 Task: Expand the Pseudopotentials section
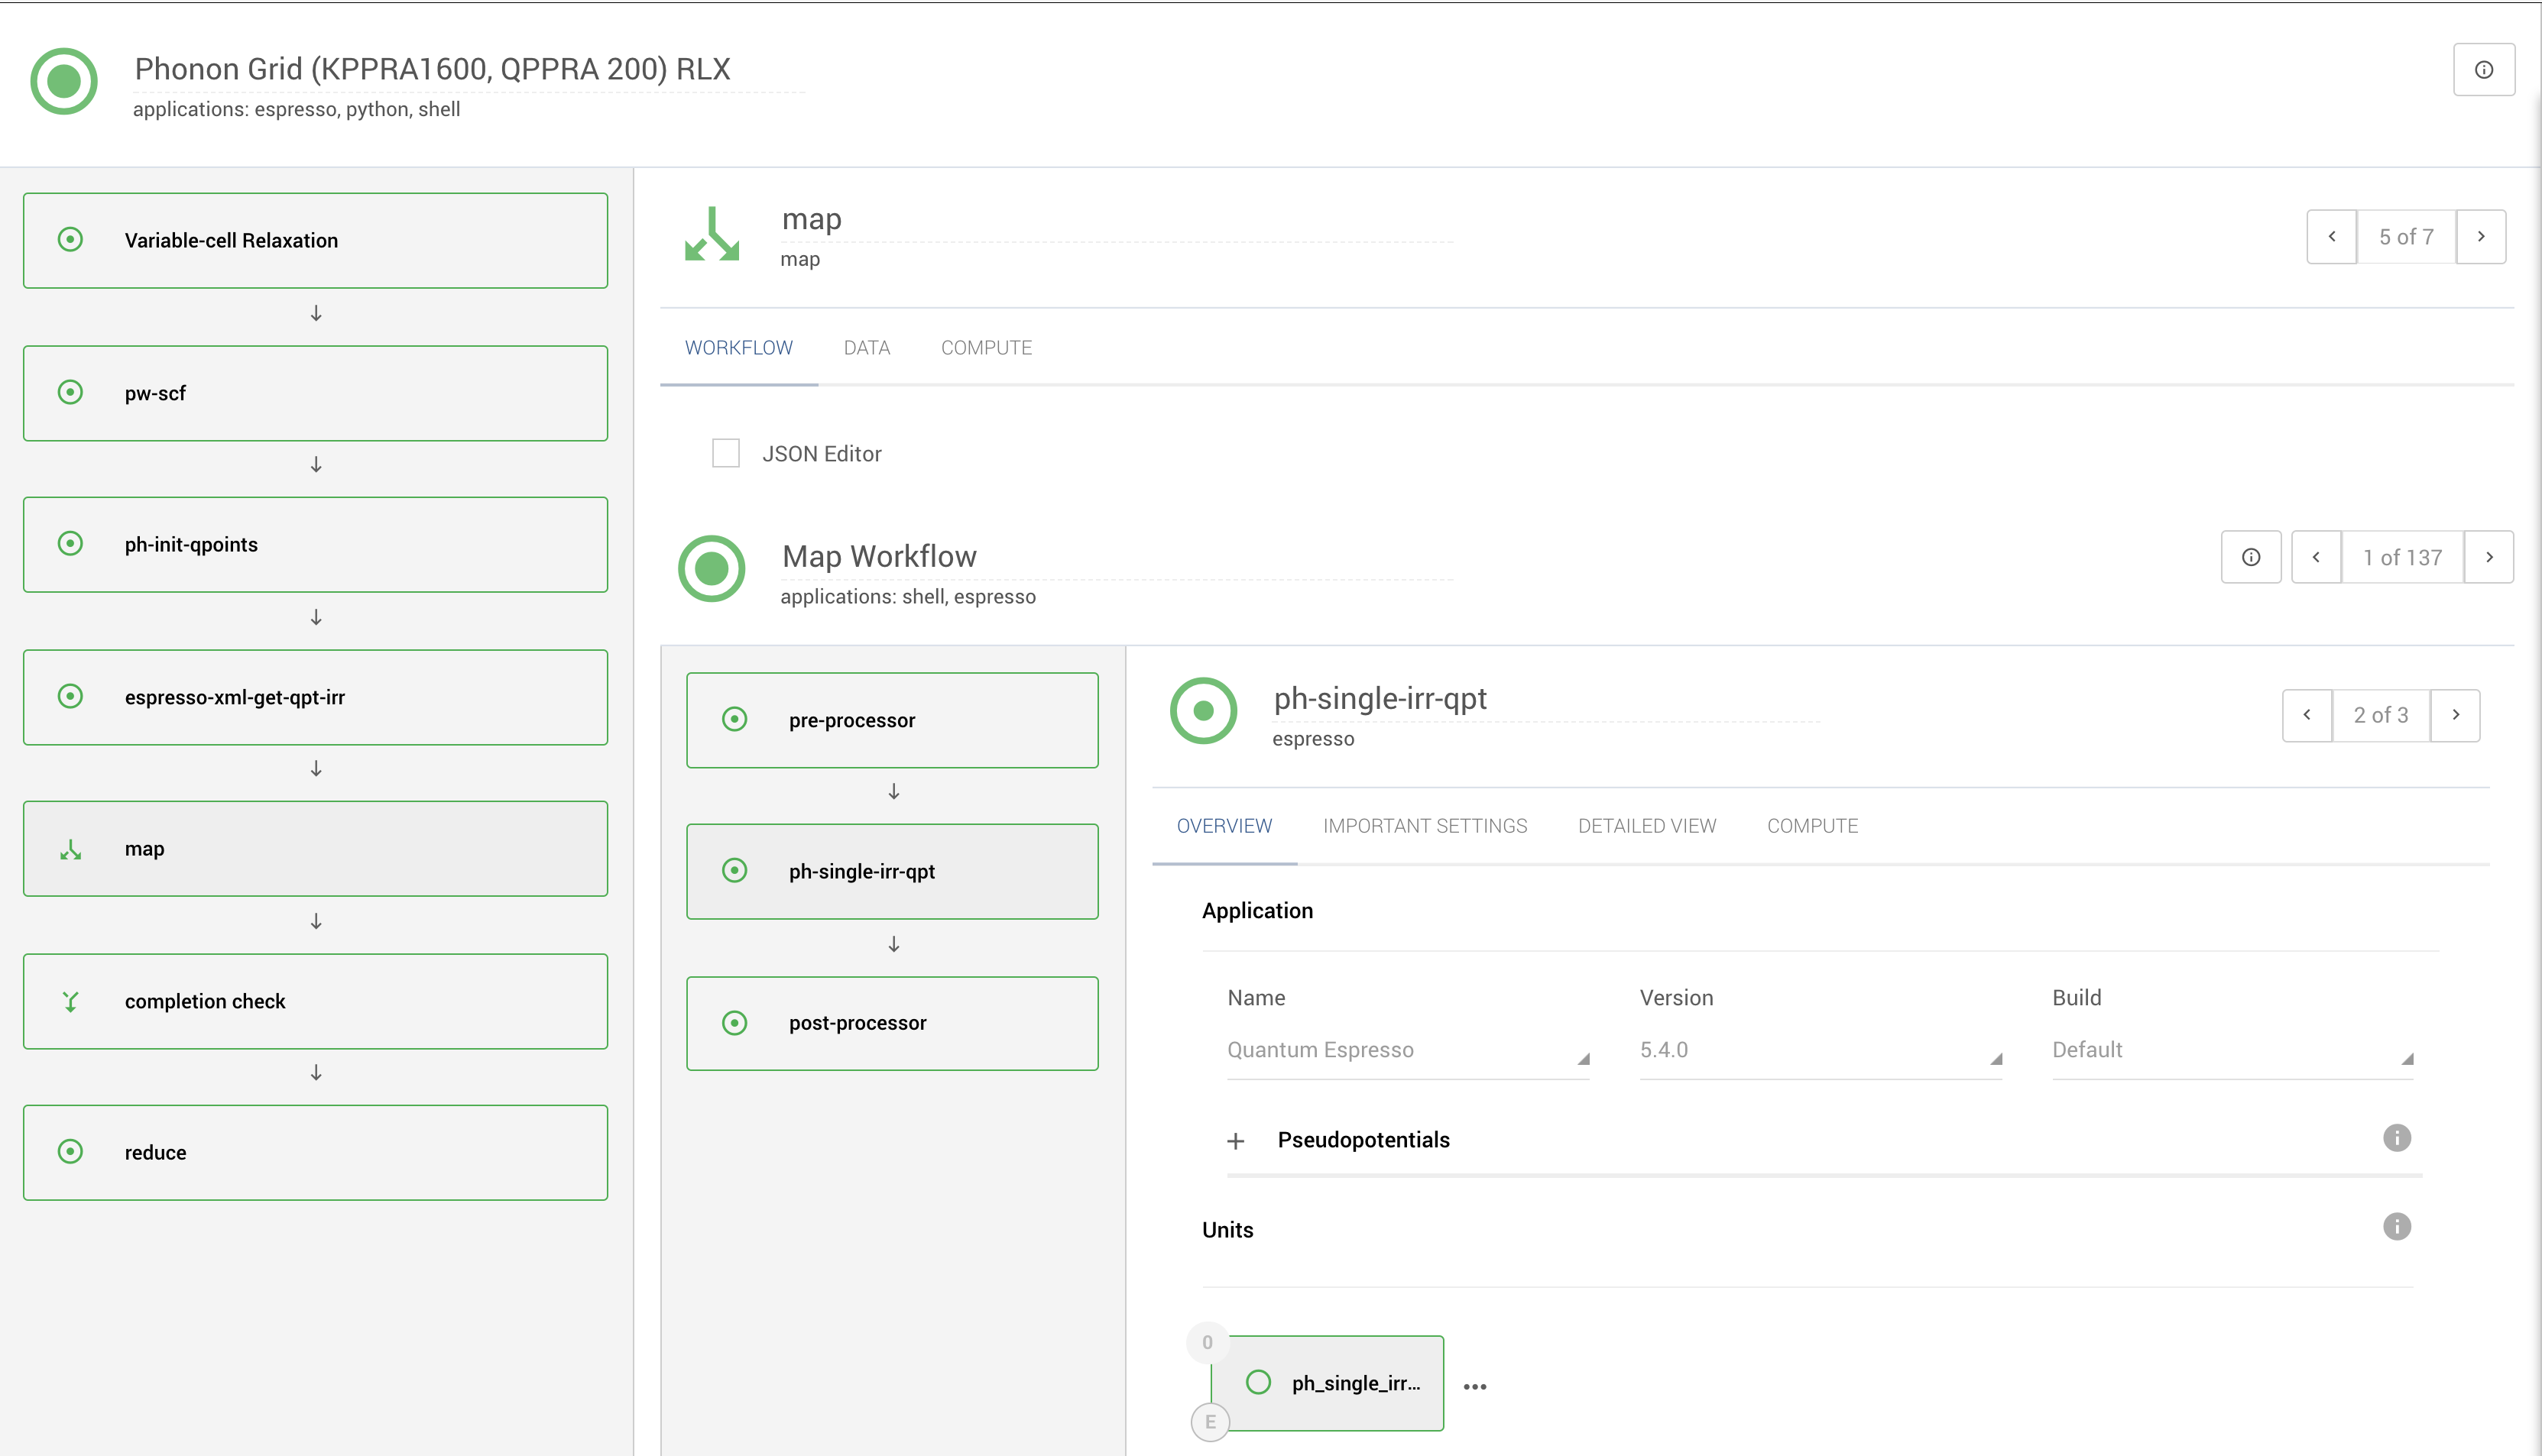click(x=1236, y=1141)
